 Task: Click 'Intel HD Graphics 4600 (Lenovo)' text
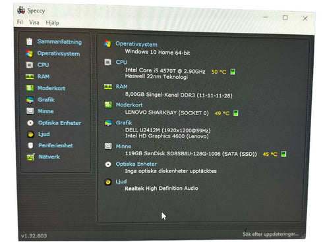(167, 136)
